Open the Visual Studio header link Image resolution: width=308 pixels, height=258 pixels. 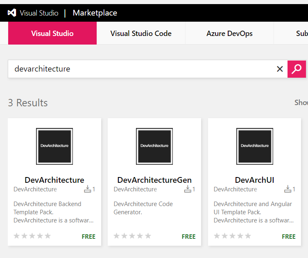[x=39, y=13]
